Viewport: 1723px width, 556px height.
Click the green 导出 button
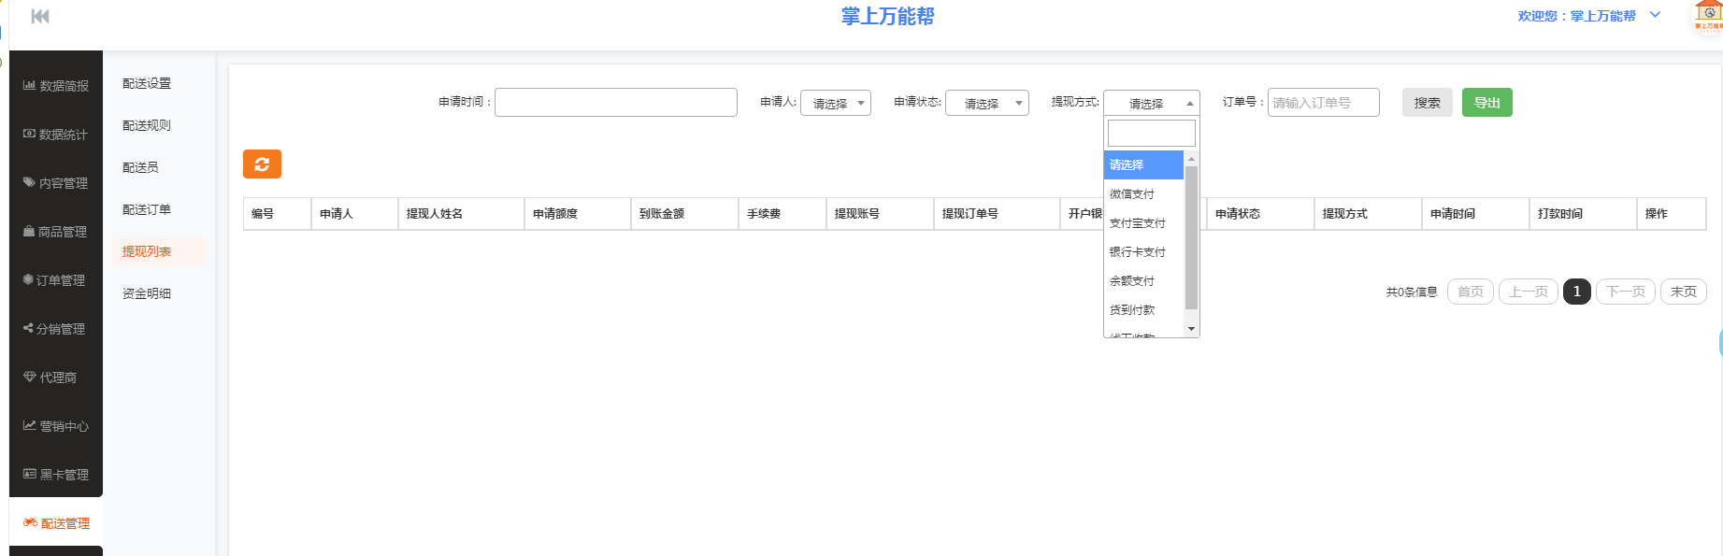point(1486,103)
